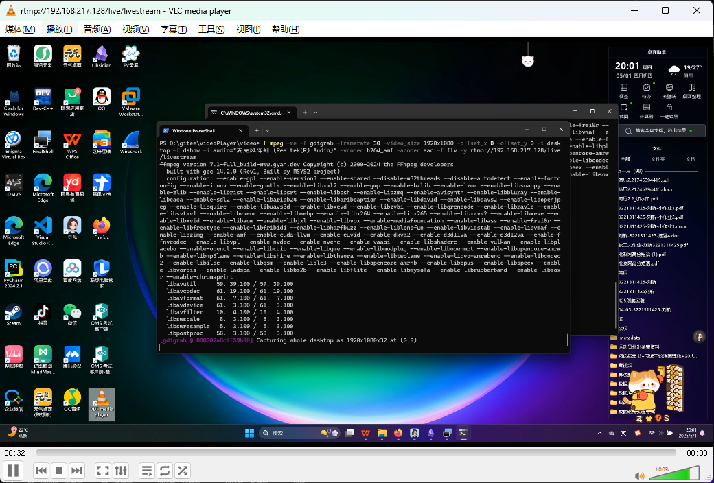Open the 帮助(H) menu
This screenshot has width=714, height=483.
click(286, 29)
